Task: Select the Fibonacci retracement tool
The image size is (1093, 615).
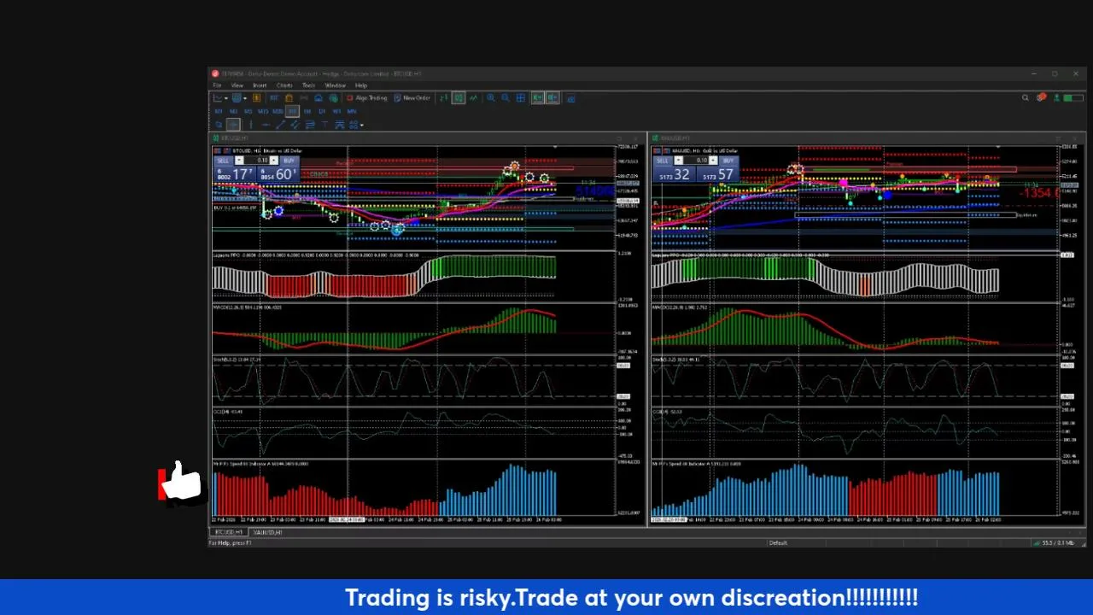Action: [310, 125]
